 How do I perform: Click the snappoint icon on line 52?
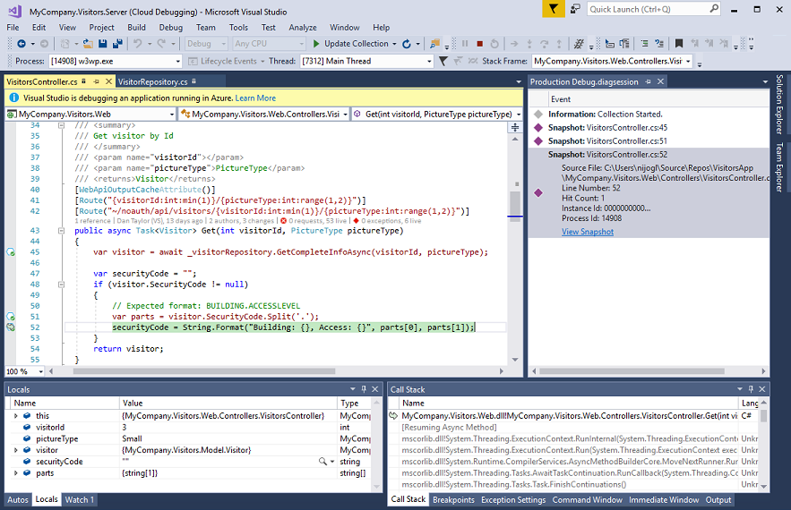[x=11, y=327]
